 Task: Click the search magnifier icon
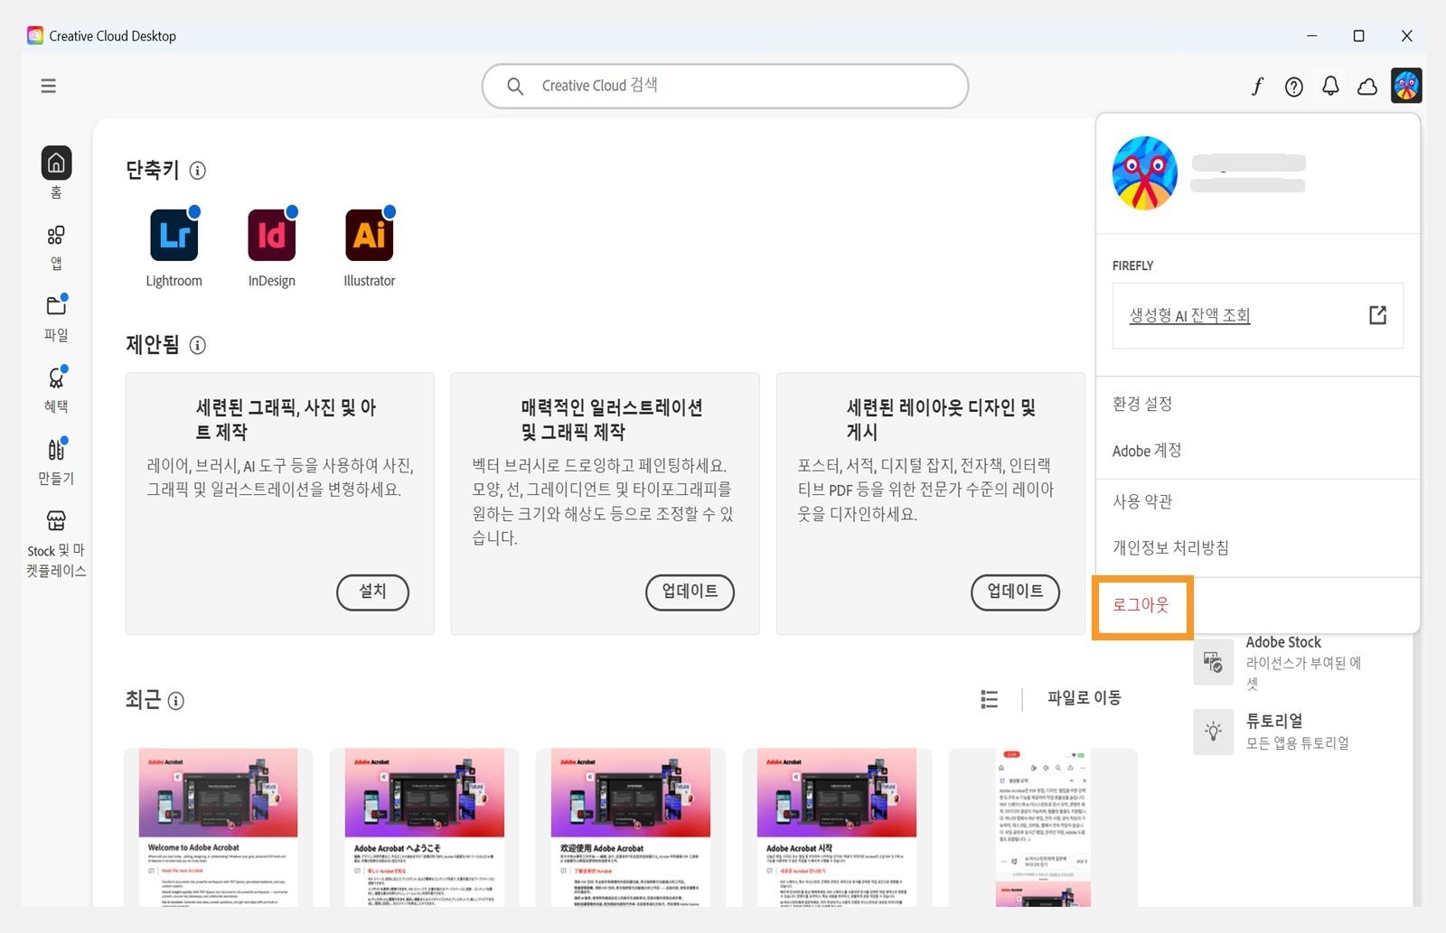515,86
